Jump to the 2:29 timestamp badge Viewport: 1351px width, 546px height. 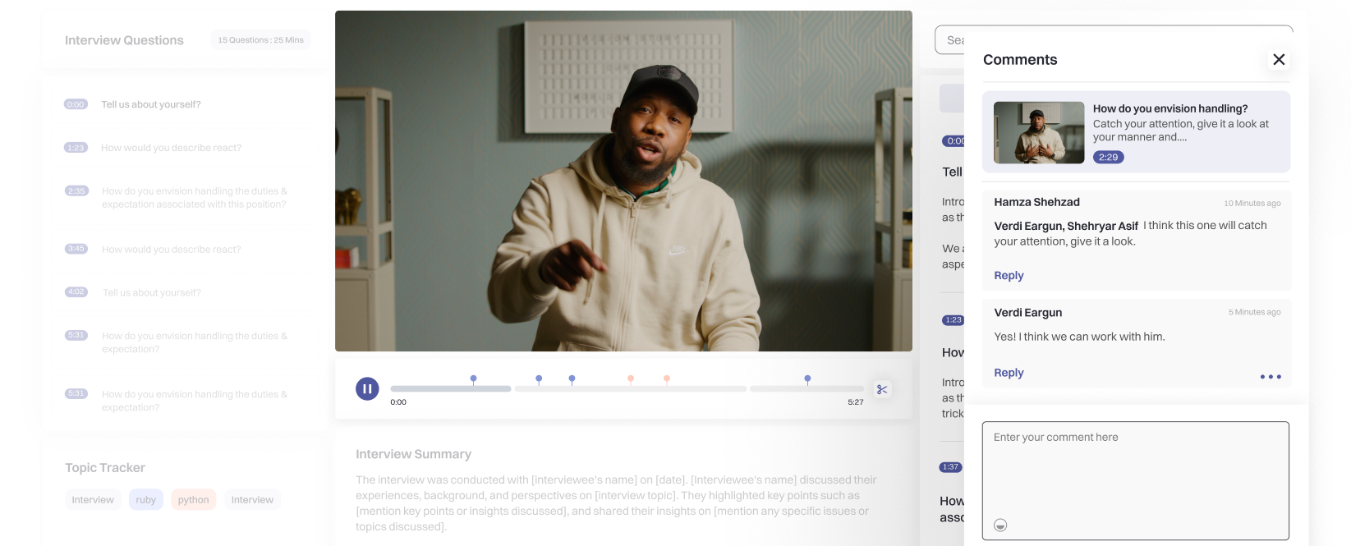1108,157
